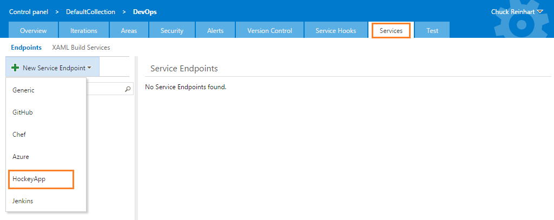Image resolution: width=554 pixels, height=220 pixels.
Task: Open the Test tab
Action: [x=432, y=31]
